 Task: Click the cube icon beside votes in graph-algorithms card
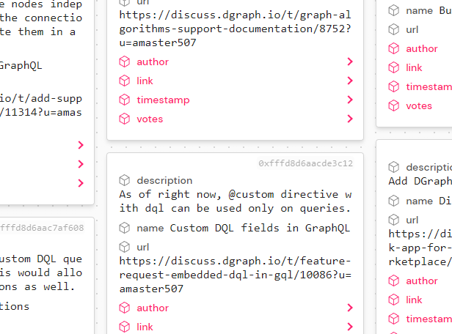[125, 119]
